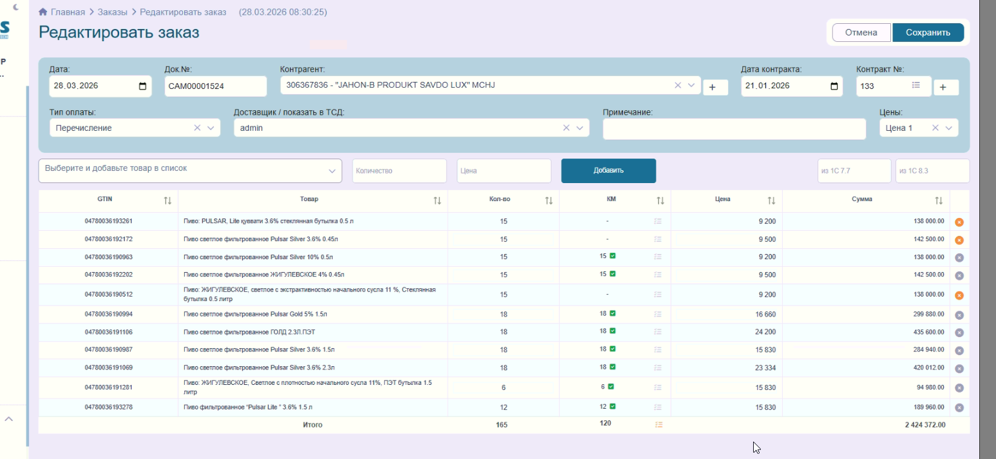Viewport: 996px width, 459px height.
Task: Toggle KM checkmark for Pulsar Lite 1.5 л
Action: [x=612, y=407]
